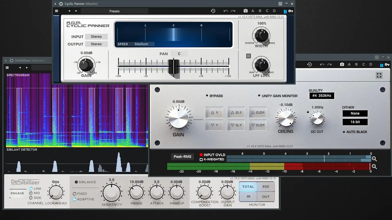Image resolution: width=392 pixels, height=220 pixels.
Task: Click the WIDTH knob in Cyclic Panner
Action: click(x=261, y=36)
